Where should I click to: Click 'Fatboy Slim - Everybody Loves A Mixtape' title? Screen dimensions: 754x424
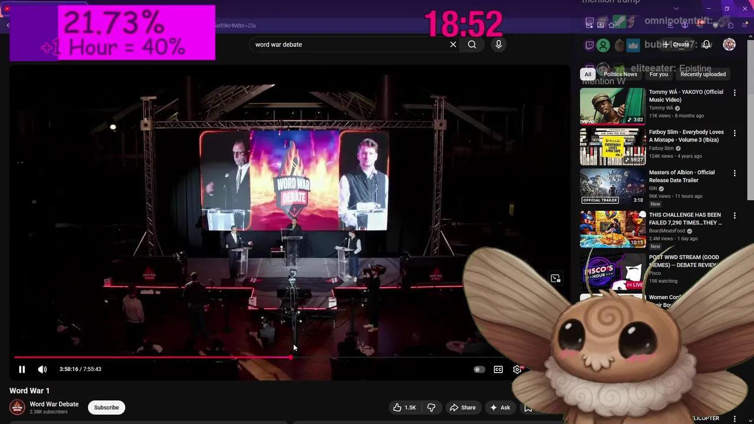click(x=686, y=136)
